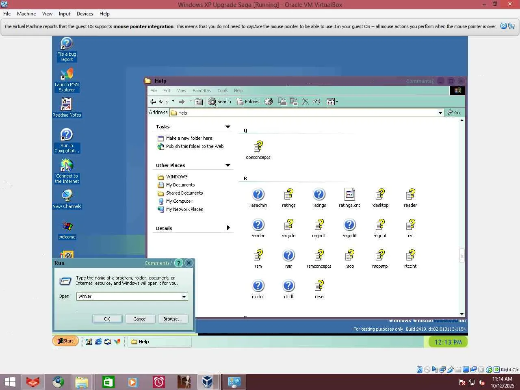The width and height of the screenshot is (520, 390).
Task: Open the Run dialog Open combo dropdown arrow
Action: pyautogui.click(x=184, y=297)
